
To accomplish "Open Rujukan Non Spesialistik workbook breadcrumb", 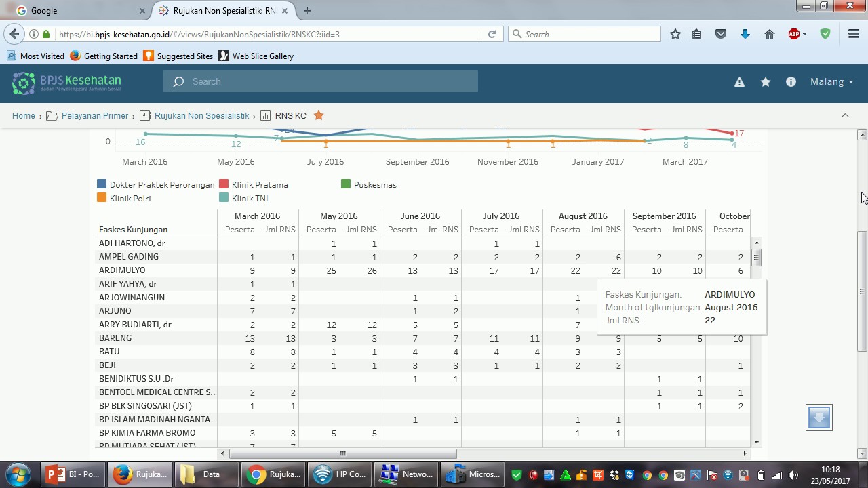I will pos(195,116).
